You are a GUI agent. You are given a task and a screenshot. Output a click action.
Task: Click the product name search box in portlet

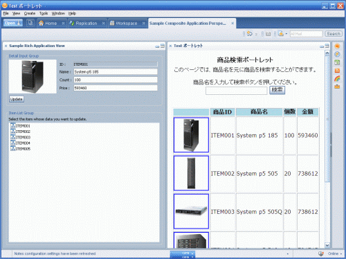pyautogui.click(x=237, y=91)
